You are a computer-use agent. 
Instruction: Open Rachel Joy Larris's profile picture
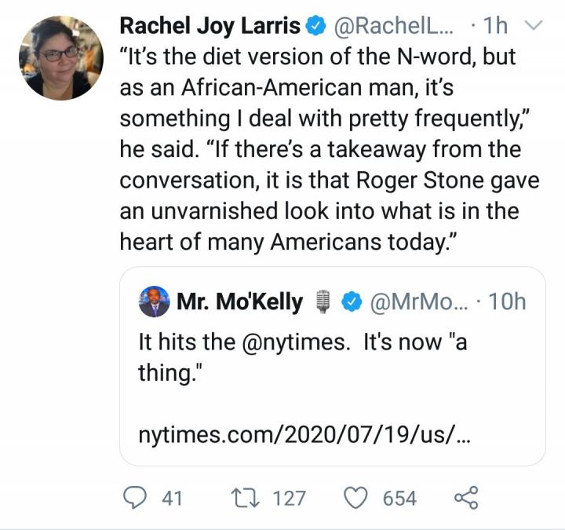pos(61,58)
